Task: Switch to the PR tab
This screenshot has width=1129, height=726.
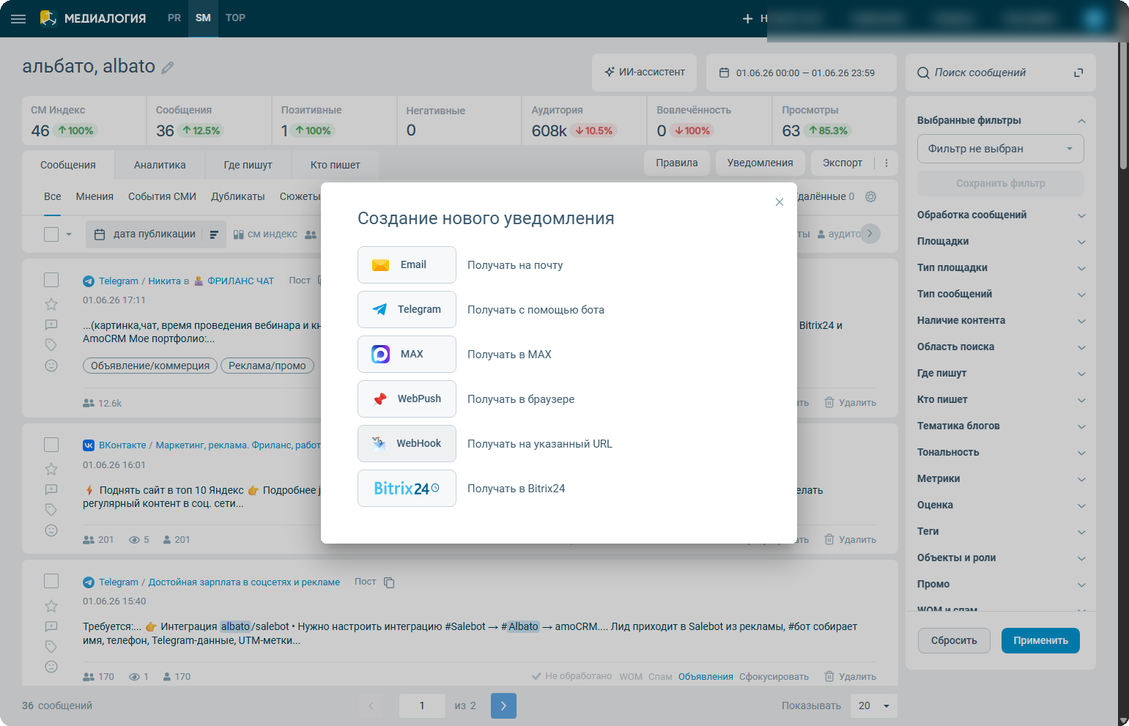Action: (174, 18)
